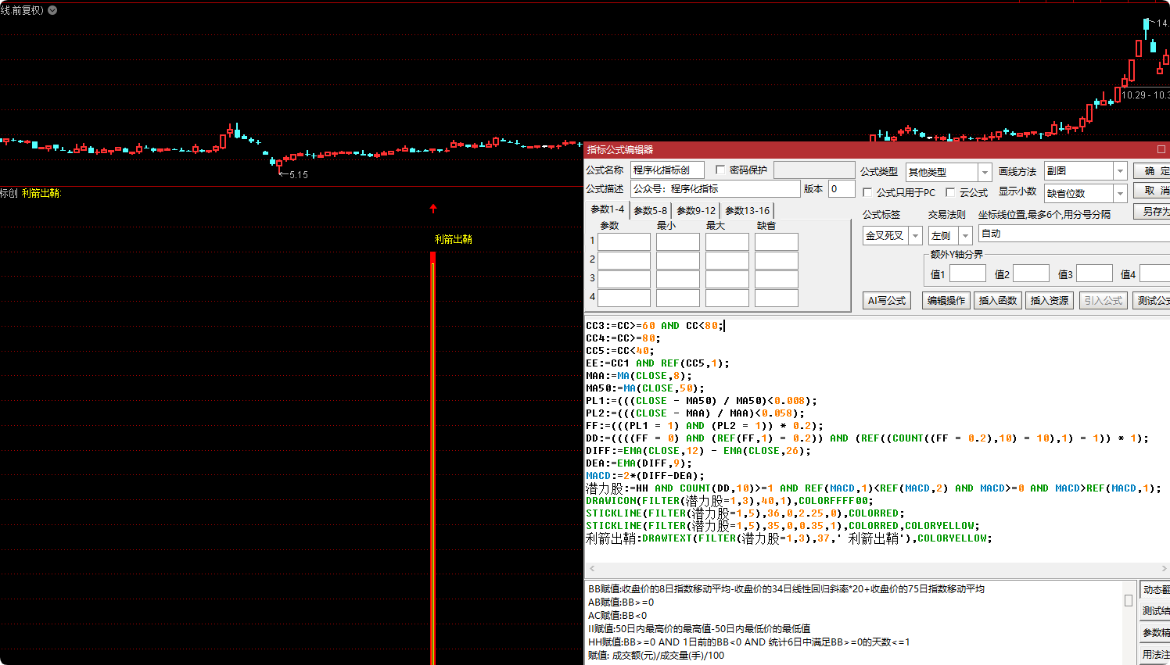Image resolution: width=1170 pixels, height=665 pixels.
Task: Toggle the 云公式 checkbox
Action: click(950, 192)
